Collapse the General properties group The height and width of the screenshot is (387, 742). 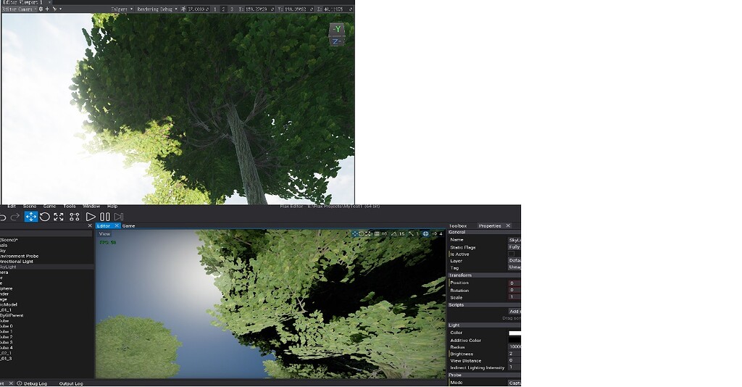tap(484, 233)
